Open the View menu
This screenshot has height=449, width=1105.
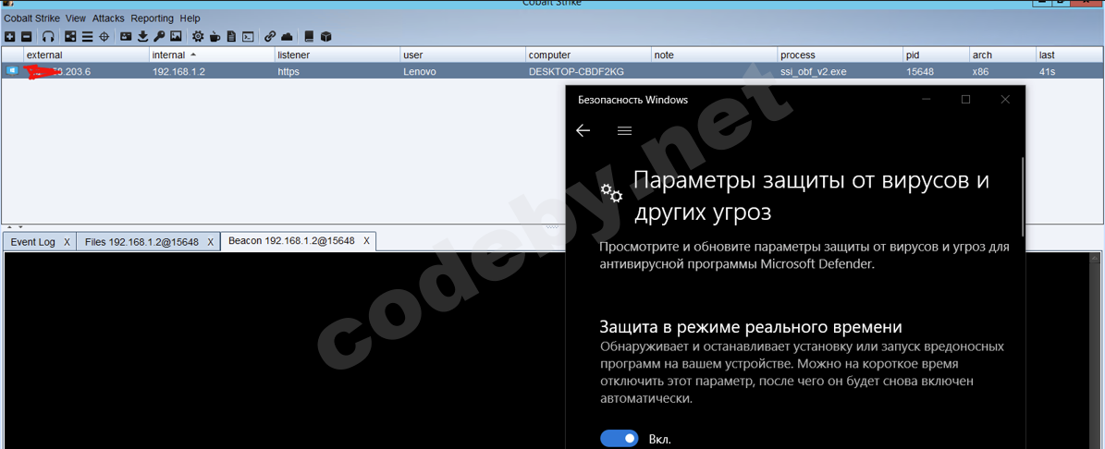[x=76, y=18]
